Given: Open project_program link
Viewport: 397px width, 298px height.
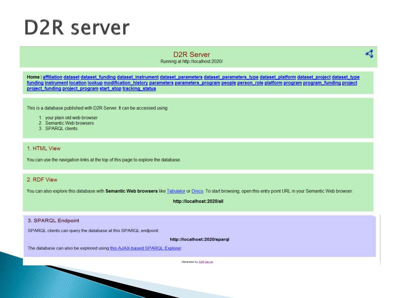Looking at the screenshot, I should tap(80, 88).
